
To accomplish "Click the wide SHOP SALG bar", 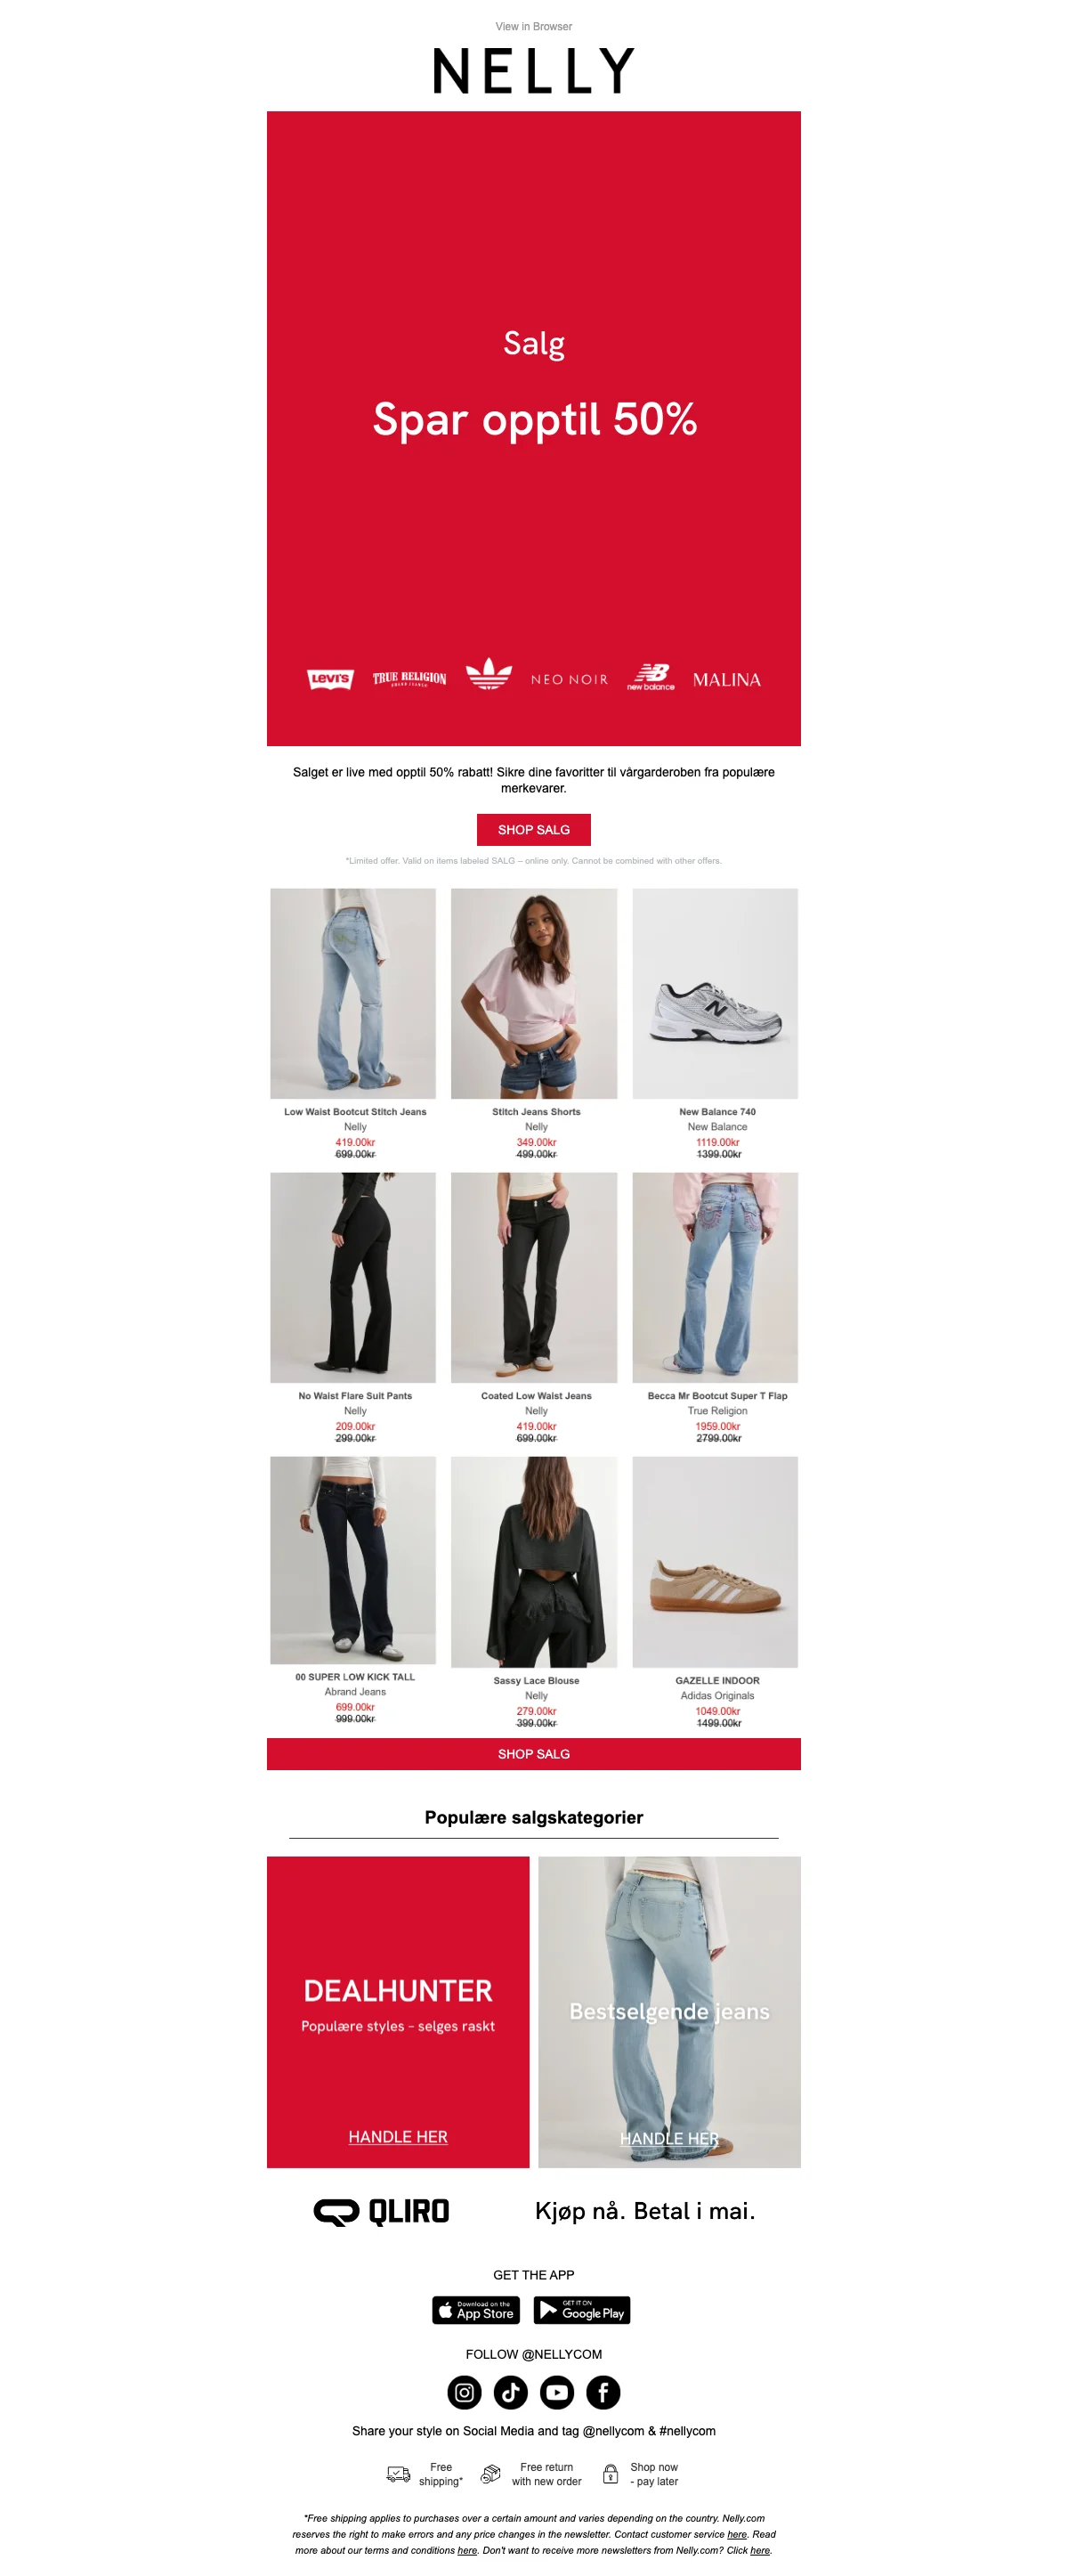I will (x=533, y=1754).
